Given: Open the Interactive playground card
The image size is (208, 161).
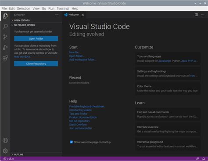Looking at the screenshot, I should click(168, 144).
